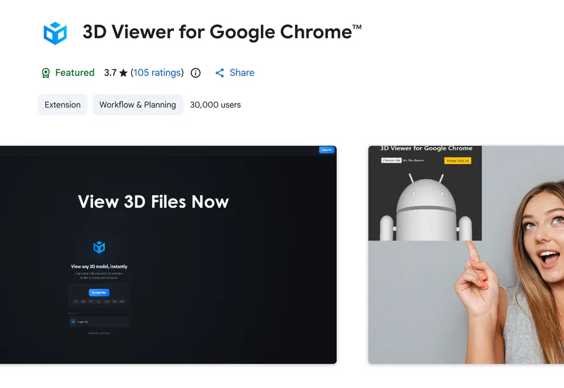The height and width of the screenshot is (388, 564).
Task: Click the Share arrow icon
Action: pos(220,73)
